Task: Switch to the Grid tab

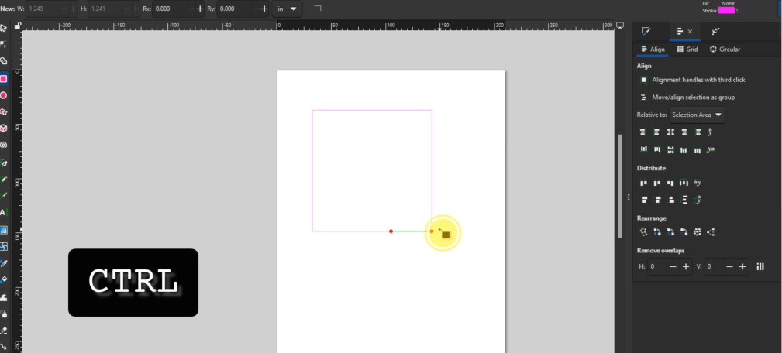Action: (687, 50)
